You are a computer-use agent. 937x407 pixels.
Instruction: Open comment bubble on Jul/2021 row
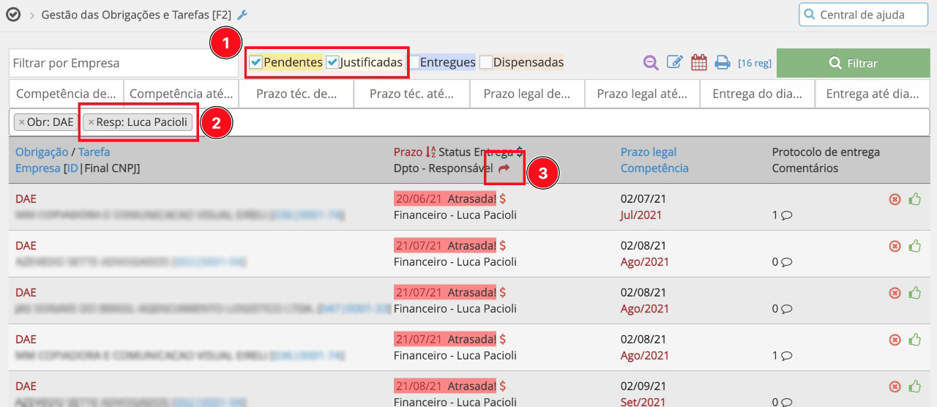pos(787,215)
